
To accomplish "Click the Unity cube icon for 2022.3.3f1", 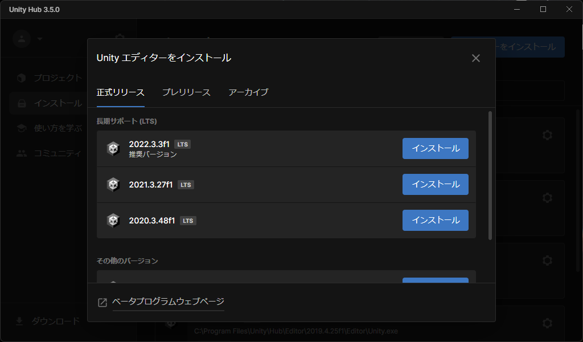I will (113, 149).
